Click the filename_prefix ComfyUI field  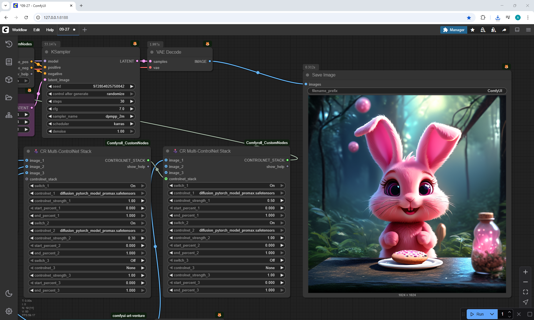407,91
